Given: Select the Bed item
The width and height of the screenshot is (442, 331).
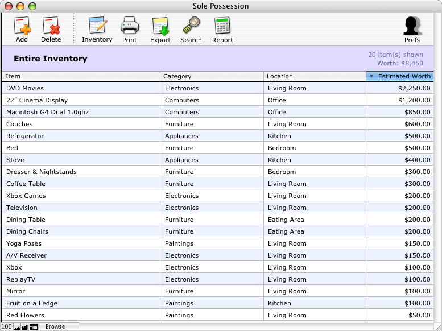Looking at the screenshot, I should tap(12, 148).
